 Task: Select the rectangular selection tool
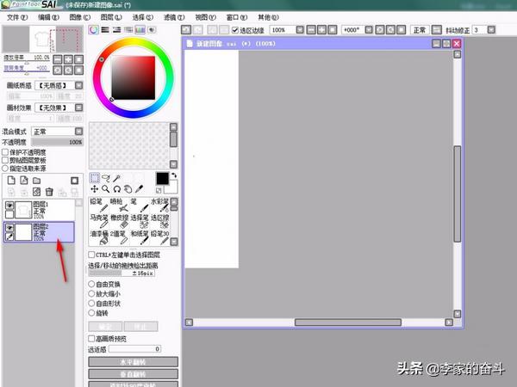point(95,178)
